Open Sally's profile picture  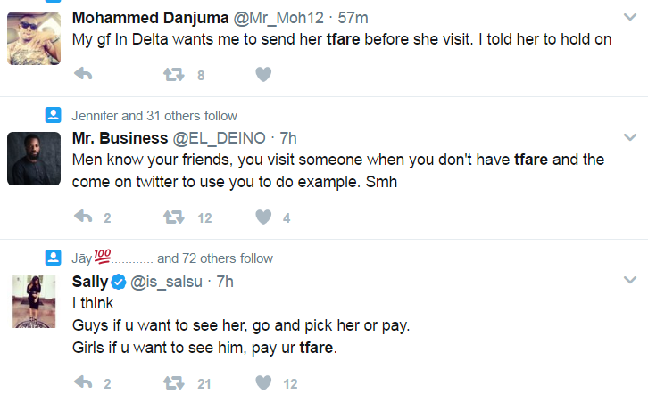pyautogui.click(x=34, y=300)
